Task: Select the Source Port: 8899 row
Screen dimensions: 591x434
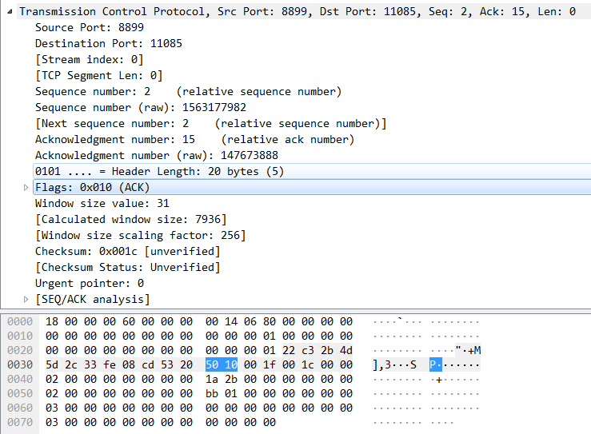Action: [90, 27]
